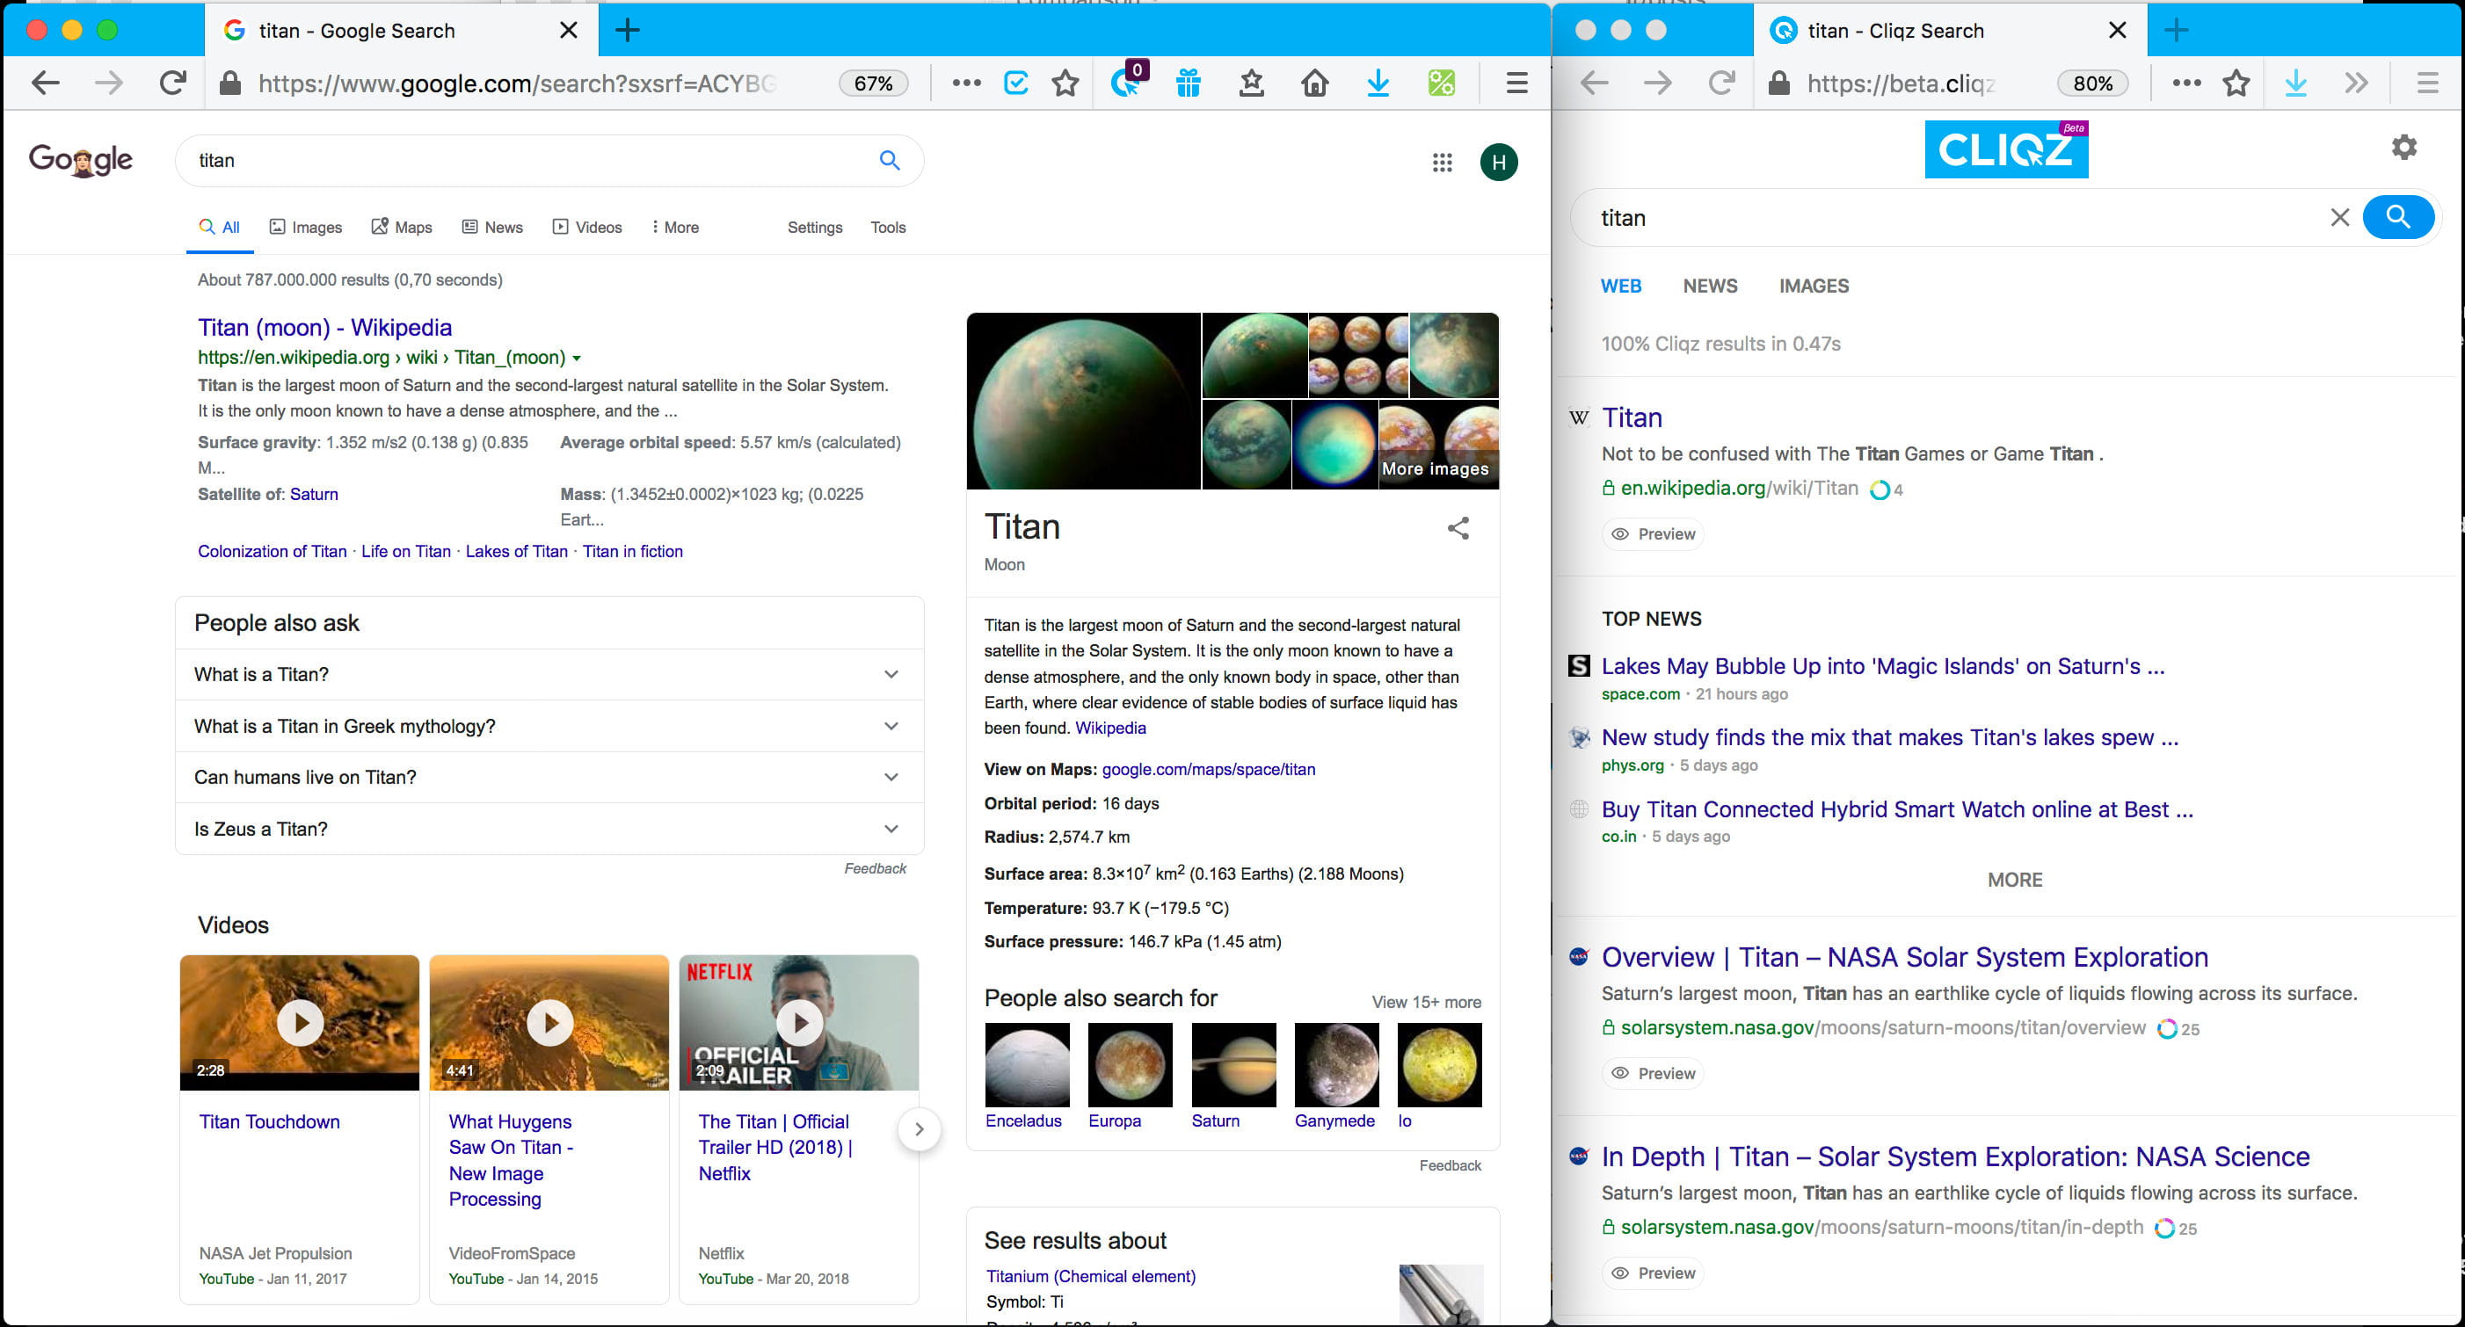2465x1327 pixels.
Task: Show downloads in the Cliqz window toolbar
Action: tap(2295, 83)
